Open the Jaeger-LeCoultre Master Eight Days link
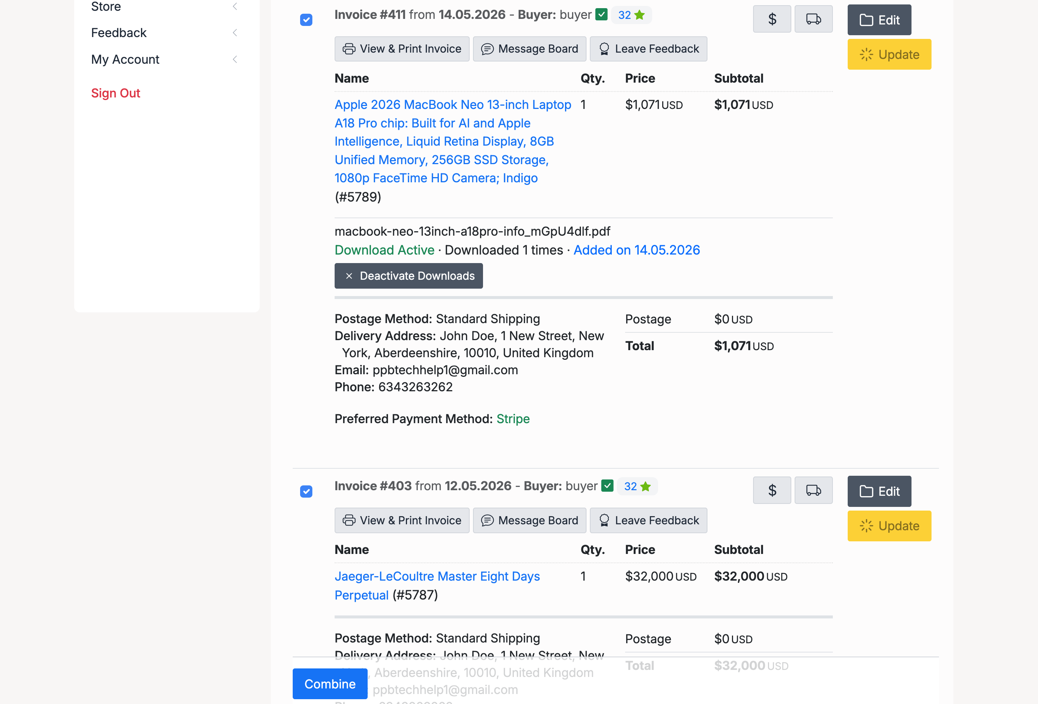Image resolution: width=1038 pixels, height=704 pixels. point(437,585)
